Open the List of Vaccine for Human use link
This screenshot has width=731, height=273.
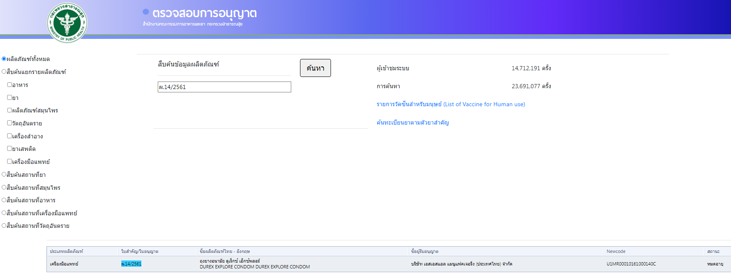(x=451, y=105)
